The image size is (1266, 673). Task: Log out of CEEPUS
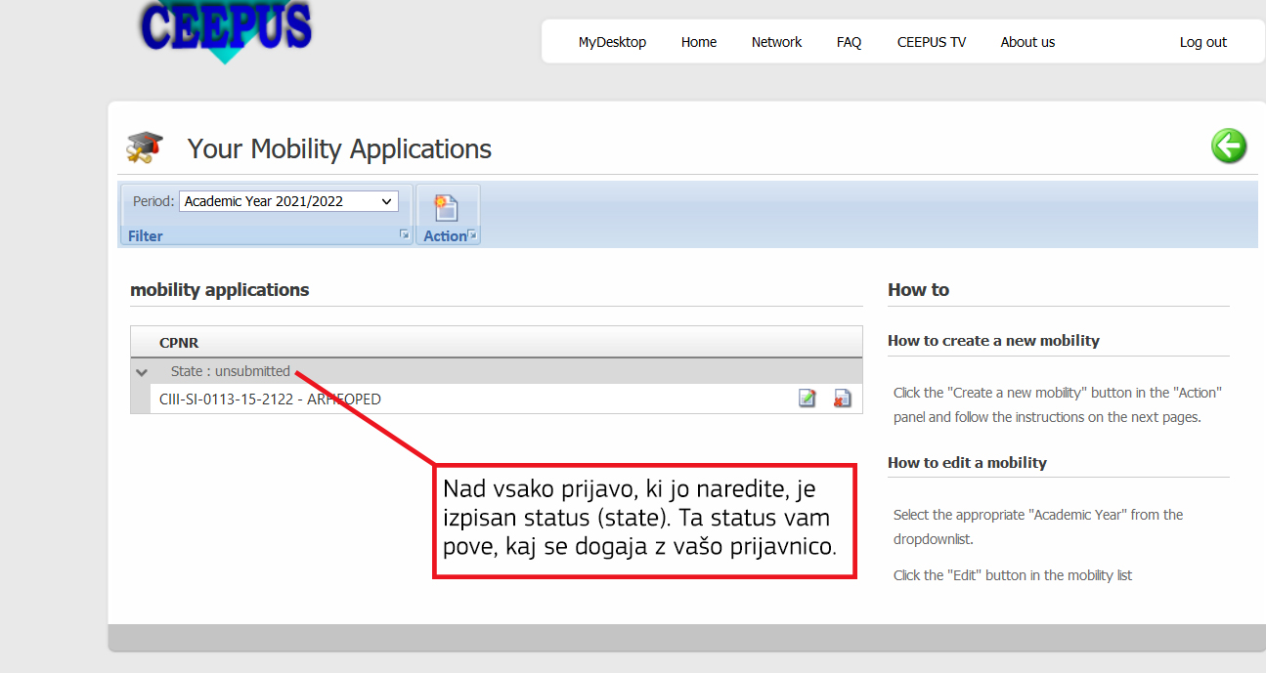(x=1203, y=42)
